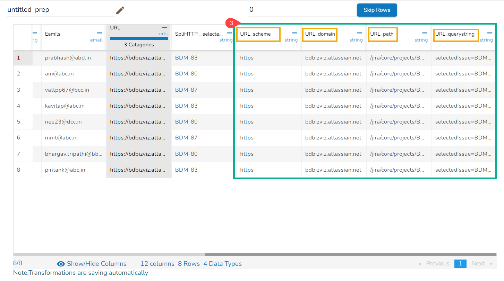Image resolution: width=504 pixels, height=281 pixels.
Task: Click the 4 Data Types link
Action: coord(222,264)
